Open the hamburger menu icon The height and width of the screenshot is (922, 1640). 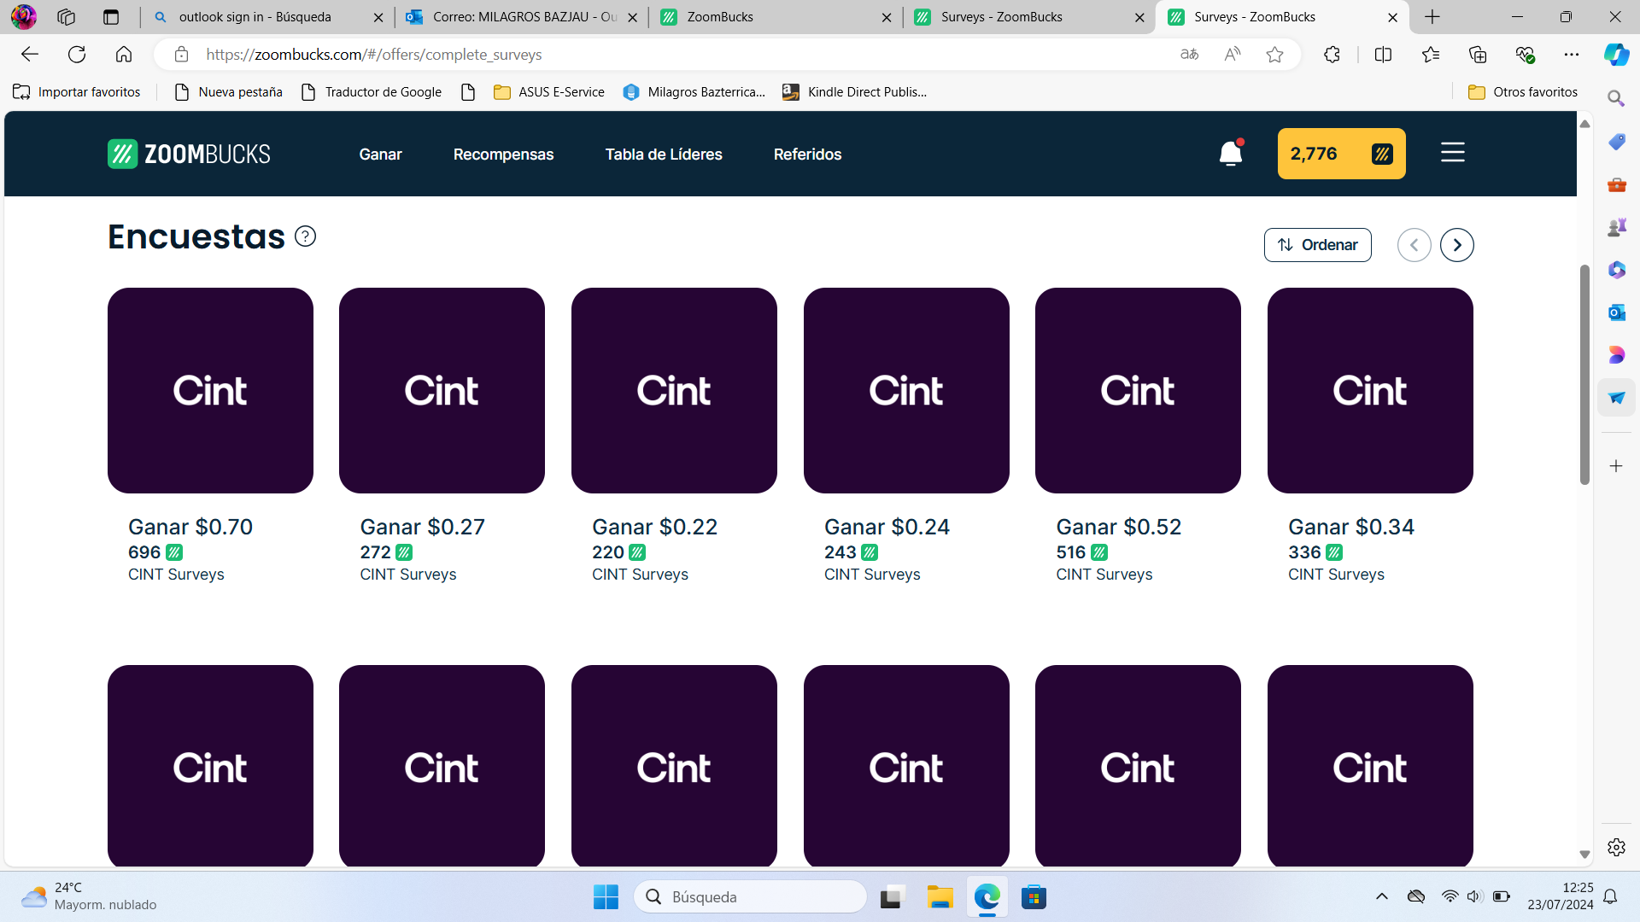click(x=1452, y=153)
